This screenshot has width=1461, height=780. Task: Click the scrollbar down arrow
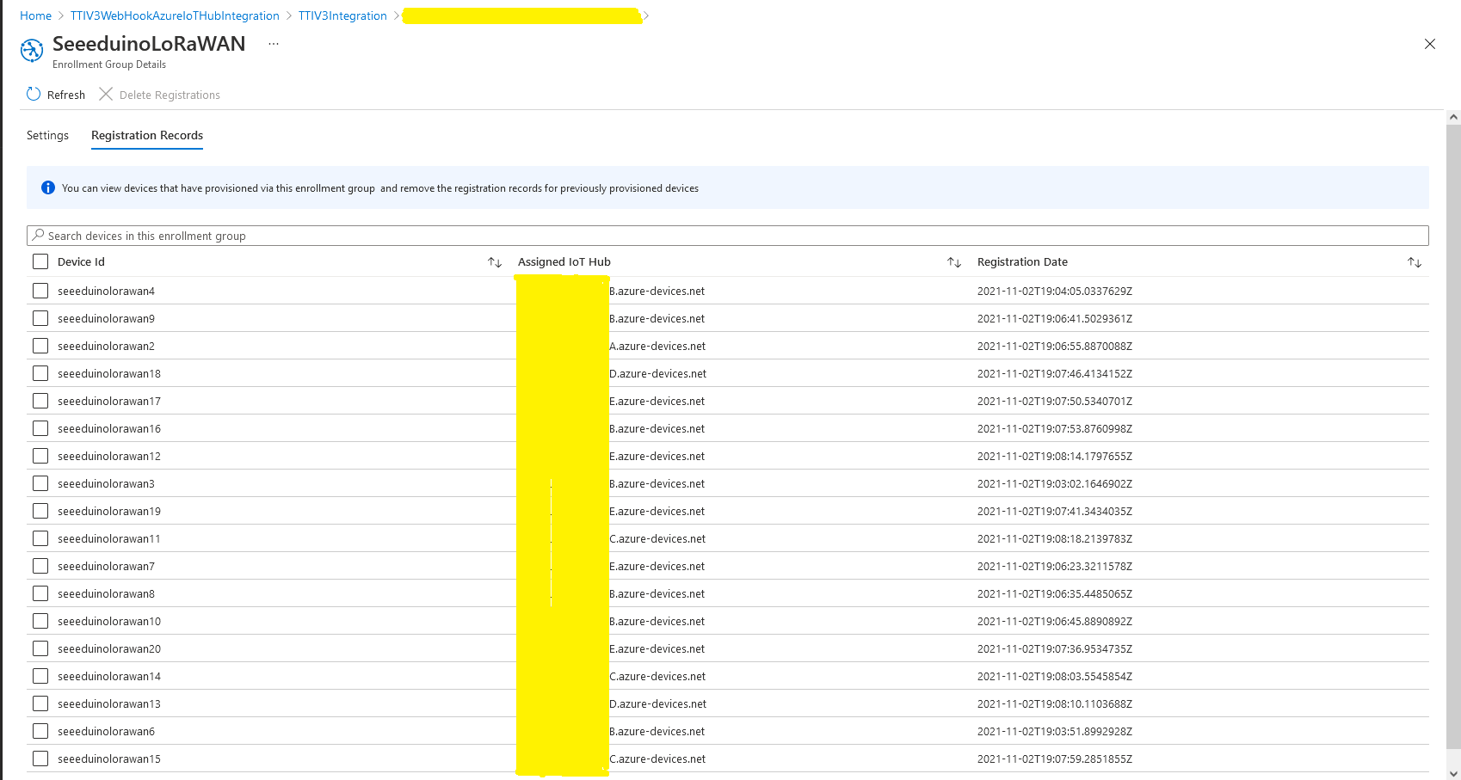[1453, 773]
